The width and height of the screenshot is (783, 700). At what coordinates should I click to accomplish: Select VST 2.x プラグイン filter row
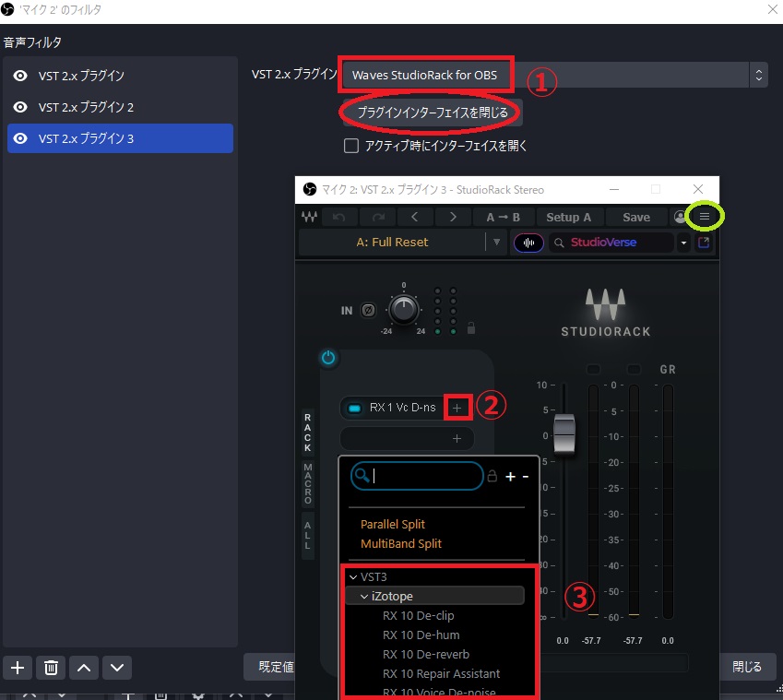[120, 76]
